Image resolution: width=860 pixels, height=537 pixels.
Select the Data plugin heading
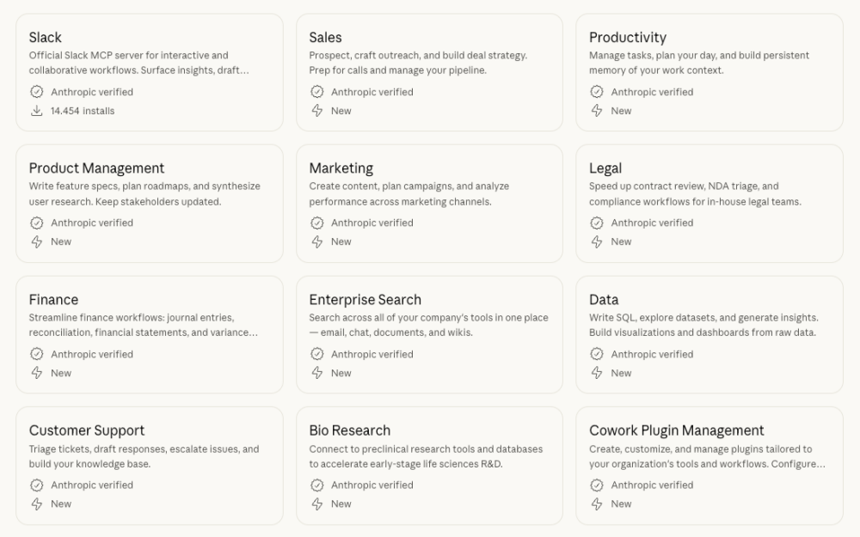click(x=604, y=300)
